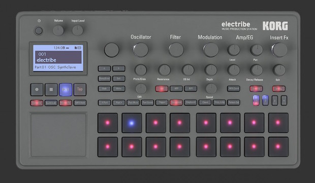The height and width of the screenshot is (183, 315).
Task: Click the record button with circle icon
Action: coord(37,89)
